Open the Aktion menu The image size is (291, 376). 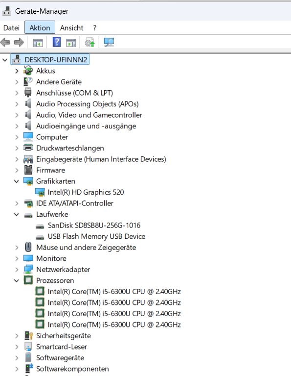(40, 27)
